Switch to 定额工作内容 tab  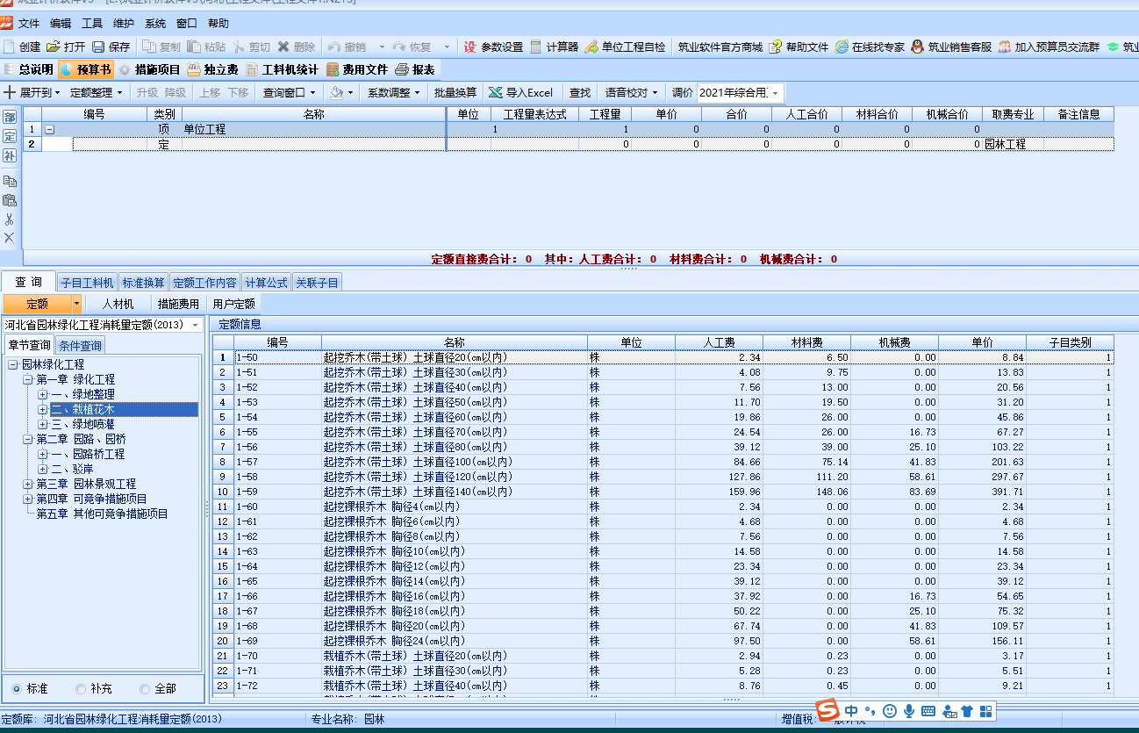tap(204, 283)
